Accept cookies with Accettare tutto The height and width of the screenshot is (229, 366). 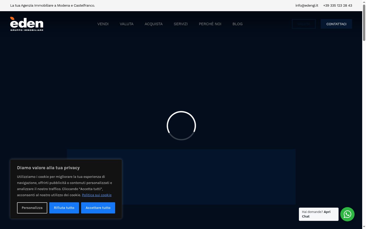(98, 208)
